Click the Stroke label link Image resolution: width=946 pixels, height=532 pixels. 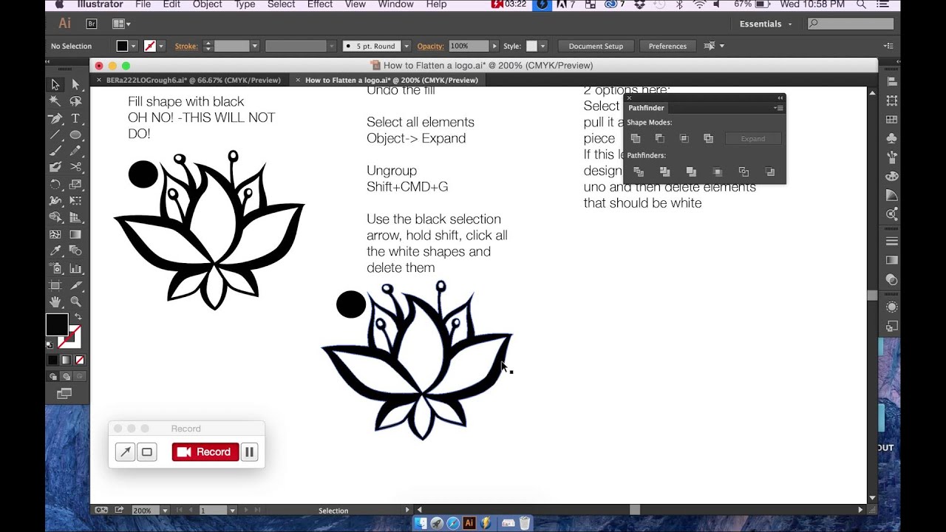(186, 46)
